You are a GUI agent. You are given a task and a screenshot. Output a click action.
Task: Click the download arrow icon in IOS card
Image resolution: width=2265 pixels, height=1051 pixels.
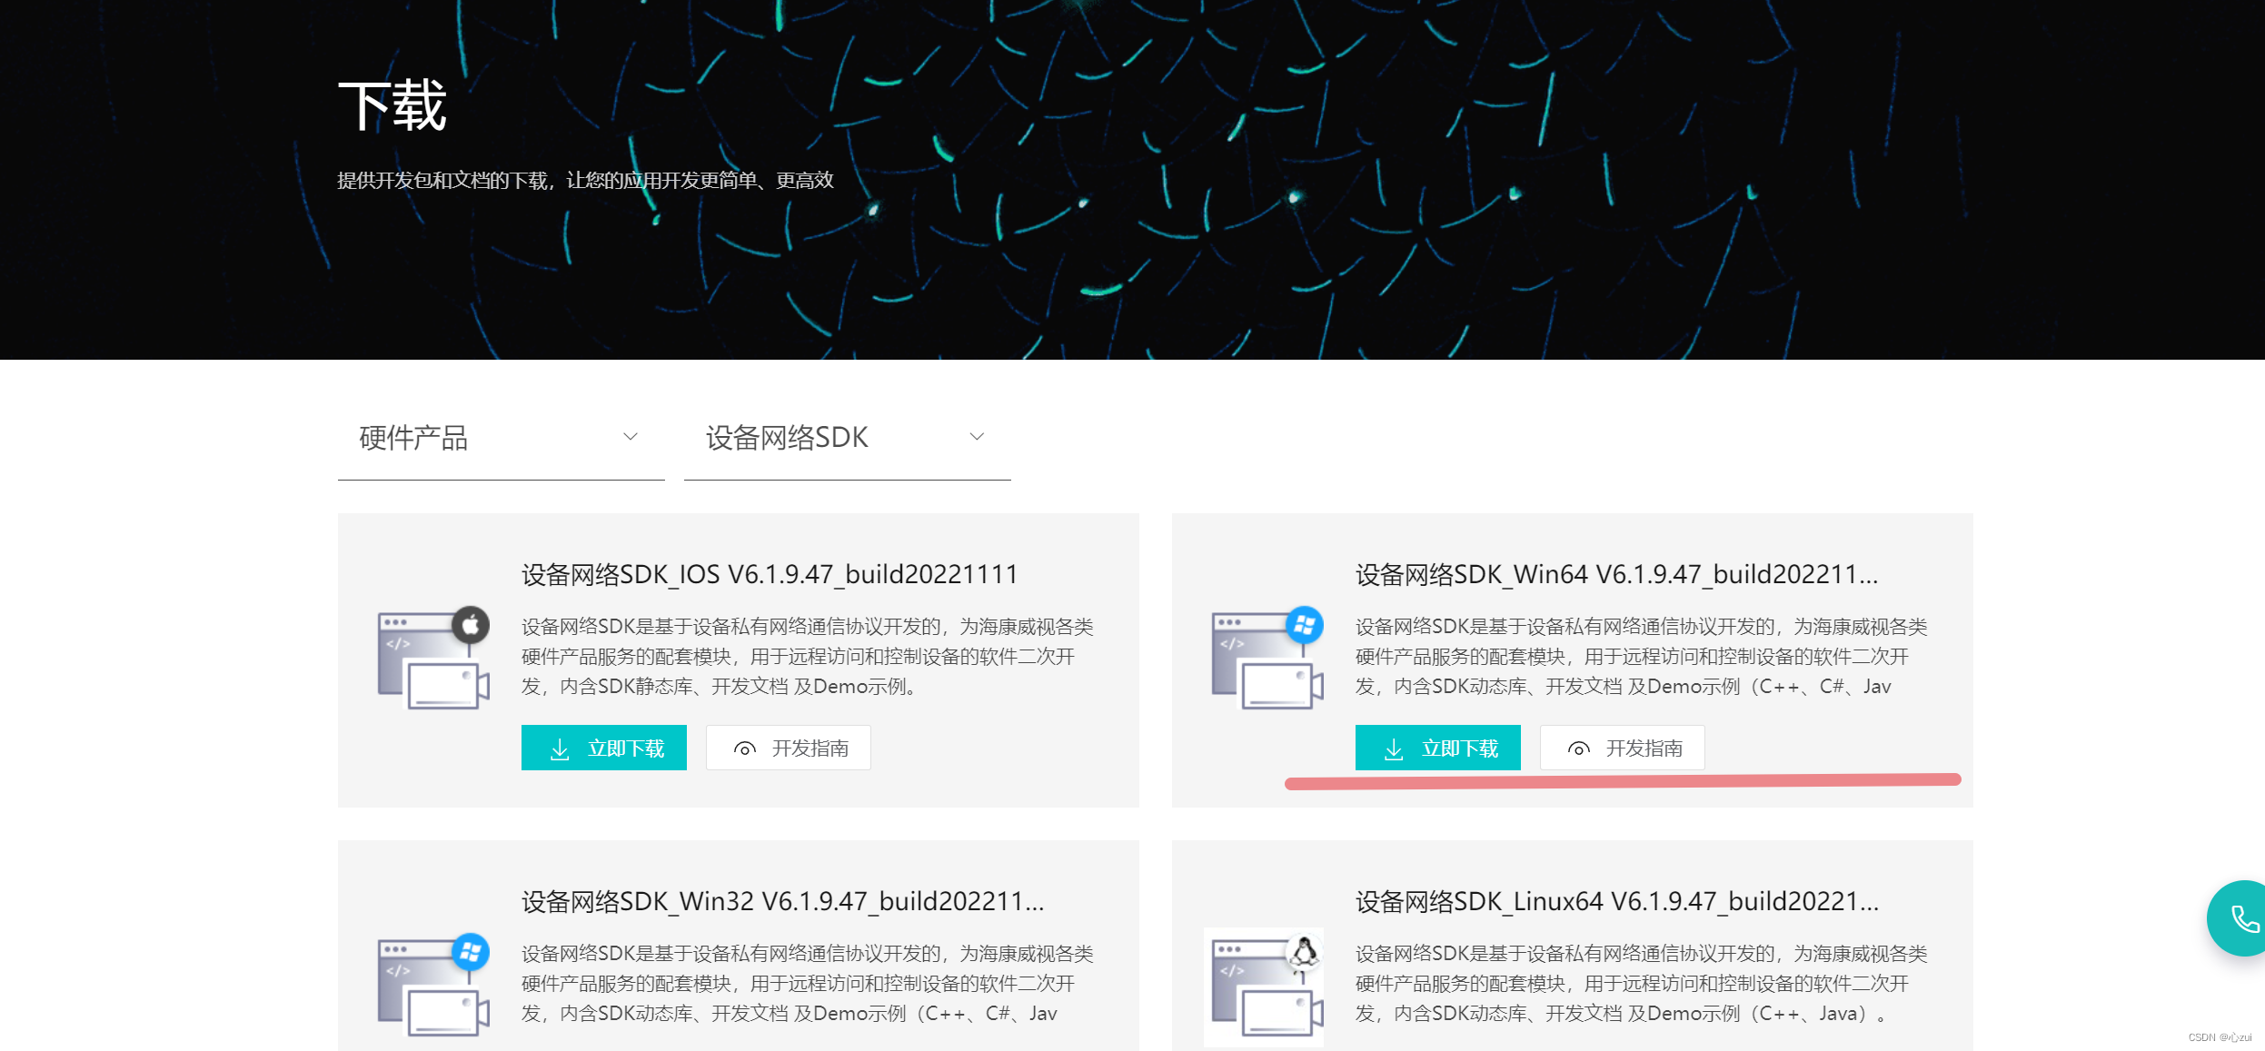click(x=560, y=749)
